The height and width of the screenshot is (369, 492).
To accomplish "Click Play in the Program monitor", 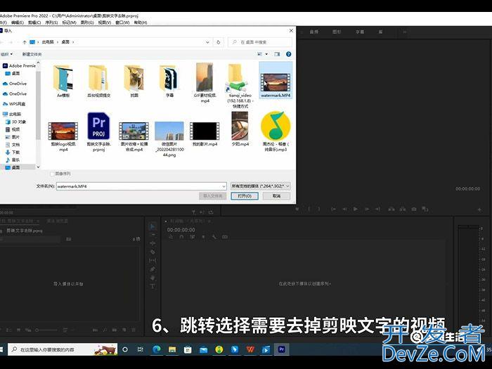I will [356, 209].
